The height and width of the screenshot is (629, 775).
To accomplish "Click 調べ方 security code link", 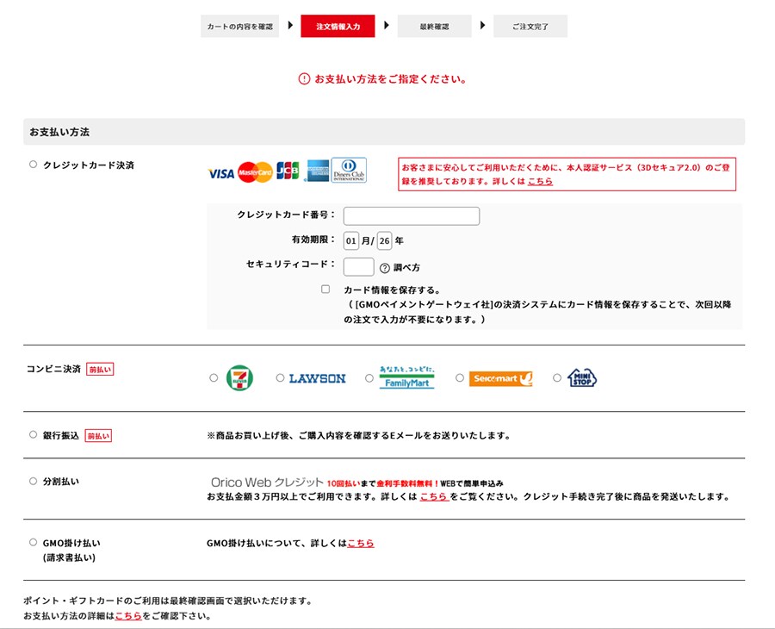I will click(x=406, y=267).
